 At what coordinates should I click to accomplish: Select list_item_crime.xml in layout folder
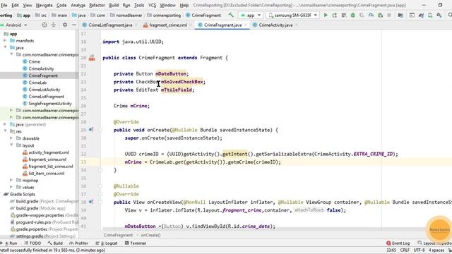click(46, 174)
